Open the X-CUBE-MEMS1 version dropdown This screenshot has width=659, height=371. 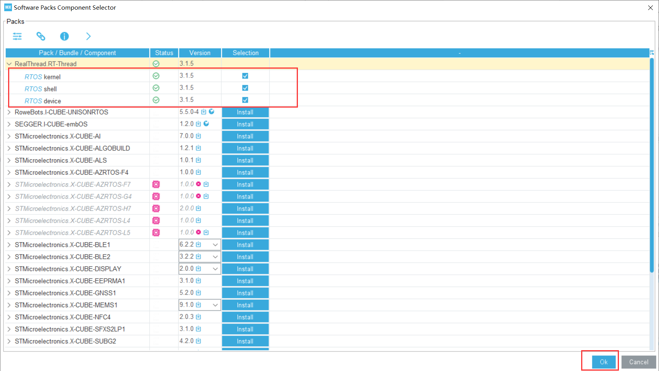(x=215, y=305)
